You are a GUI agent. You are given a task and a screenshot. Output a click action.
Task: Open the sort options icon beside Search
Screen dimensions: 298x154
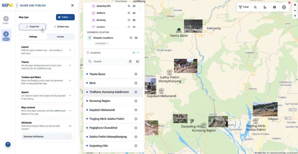coord(138,62)
